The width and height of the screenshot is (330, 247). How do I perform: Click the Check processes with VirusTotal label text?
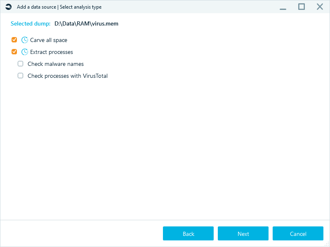(x=68, y=76)
